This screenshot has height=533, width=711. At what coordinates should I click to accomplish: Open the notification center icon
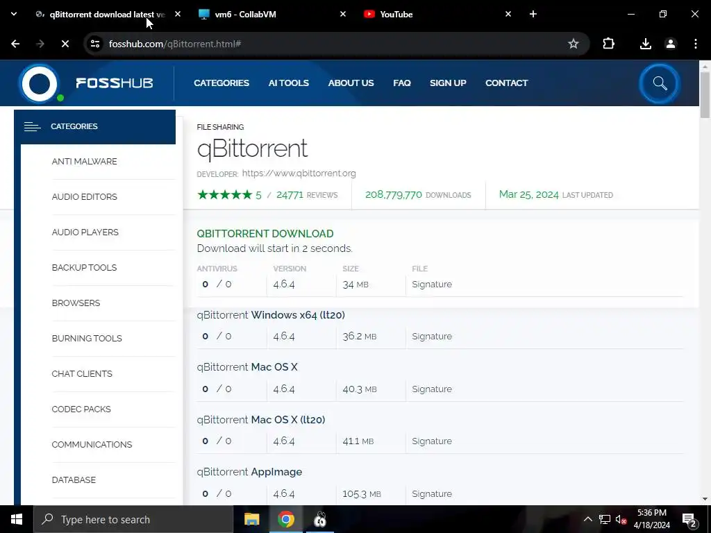pos(689,519)
